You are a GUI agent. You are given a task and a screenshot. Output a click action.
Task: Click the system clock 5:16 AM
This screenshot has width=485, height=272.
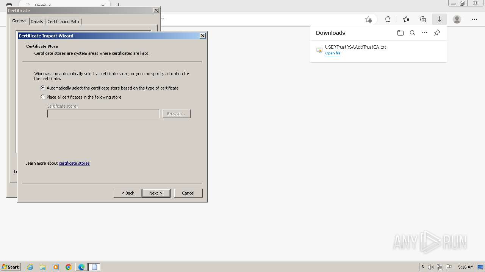pyautogui.click(x=466, y=267)
